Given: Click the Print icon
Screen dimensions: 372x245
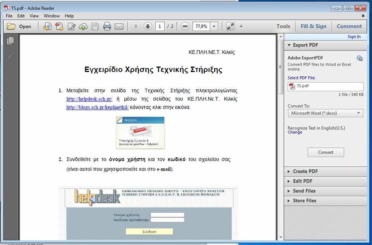Looking at the screenshot, I should (107, 26).
